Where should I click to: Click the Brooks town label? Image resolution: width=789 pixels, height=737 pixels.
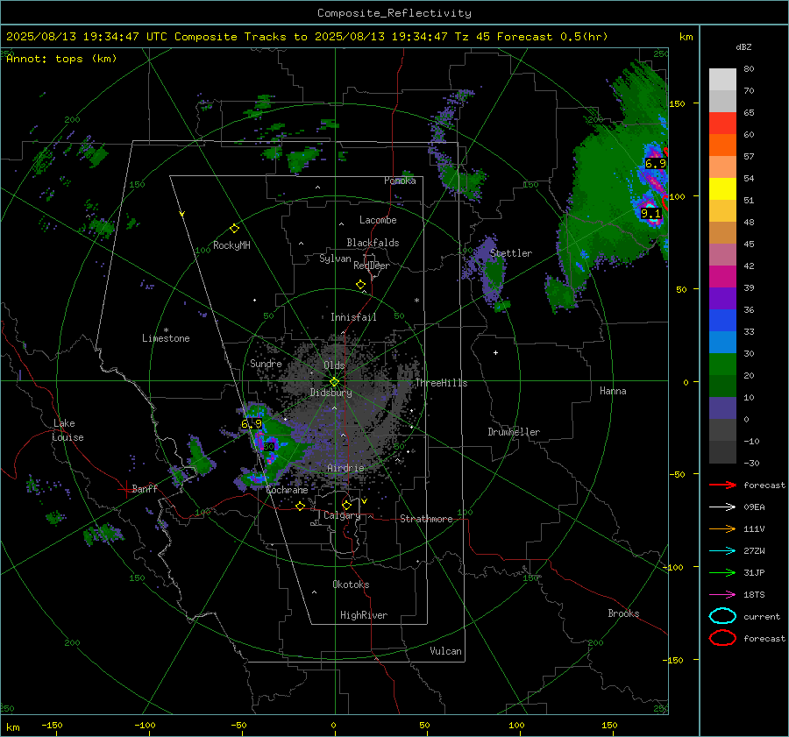click(623, 613)
